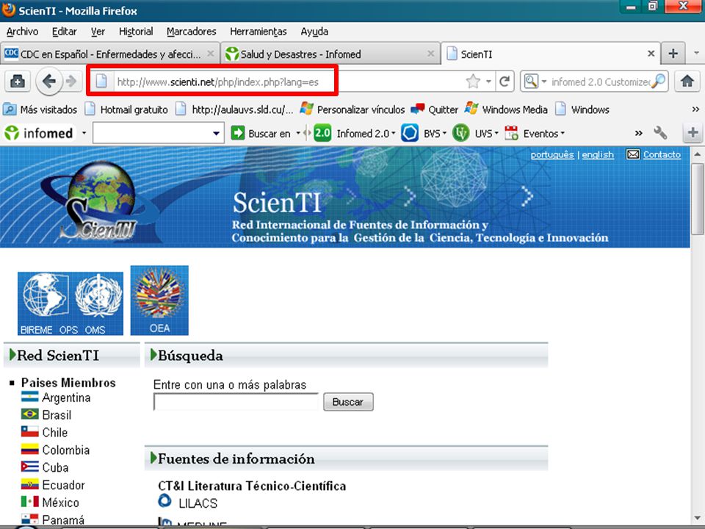
Task: Open the Contacto link
Action: [662, 155]
